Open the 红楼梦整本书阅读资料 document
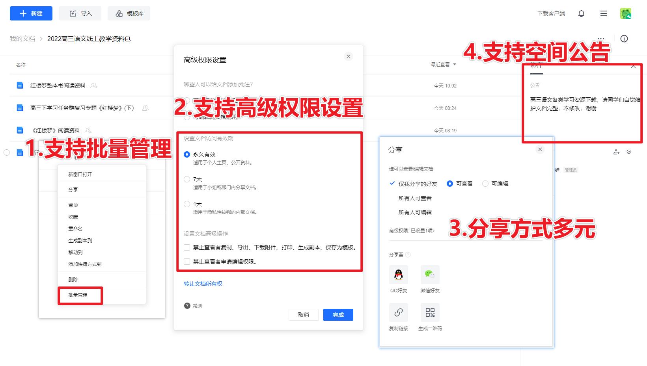This screenshot has height=366, width=647. [57, 85]
